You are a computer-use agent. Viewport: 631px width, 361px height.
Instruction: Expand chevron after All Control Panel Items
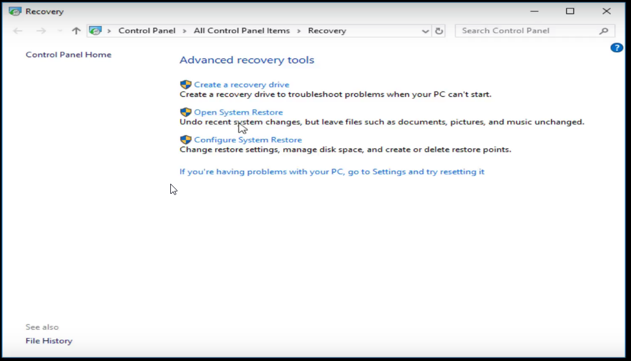(x=299, y=31)
